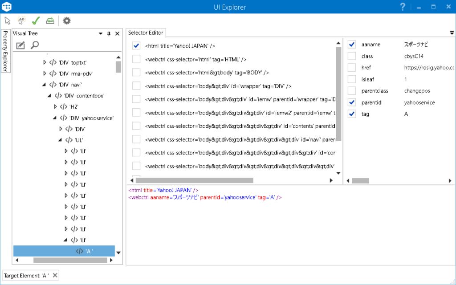Check the id='wrapper' selector checkbox
The image size is (456, 285).
[136, 86]
